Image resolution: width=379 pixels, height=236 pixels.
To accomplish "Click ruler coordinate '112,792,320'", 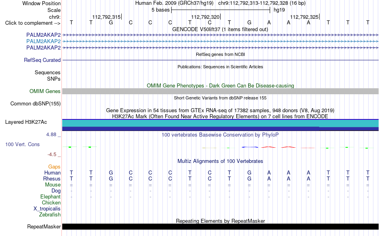I will tap(205, 17).
